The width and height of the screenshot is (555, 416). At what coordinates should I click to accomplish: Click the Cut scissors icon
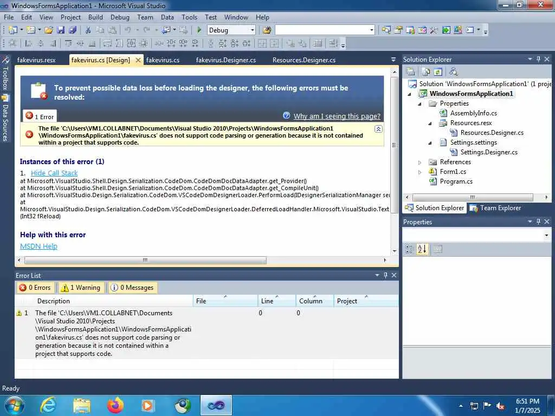88,30
